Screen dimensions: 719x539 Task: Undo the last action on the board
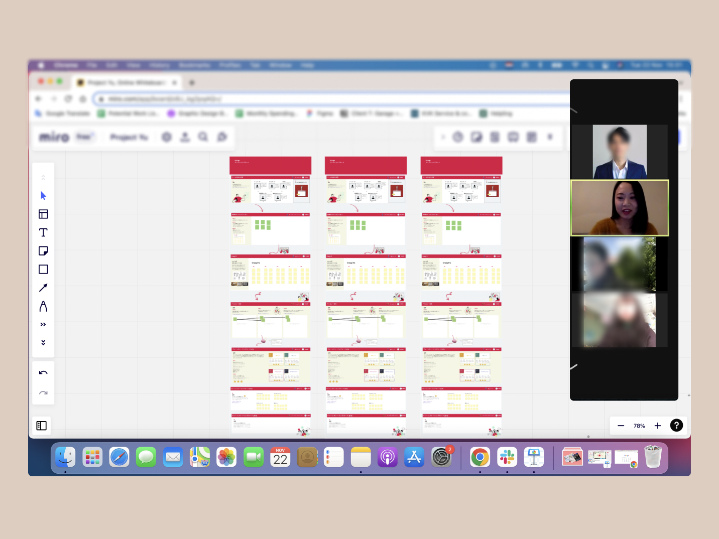coord(43,373)
